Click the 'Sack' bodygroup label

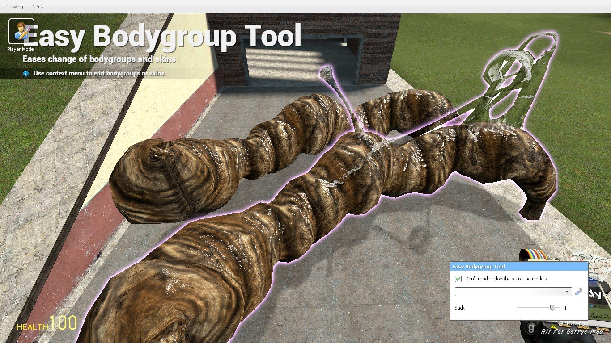(459, 308)
